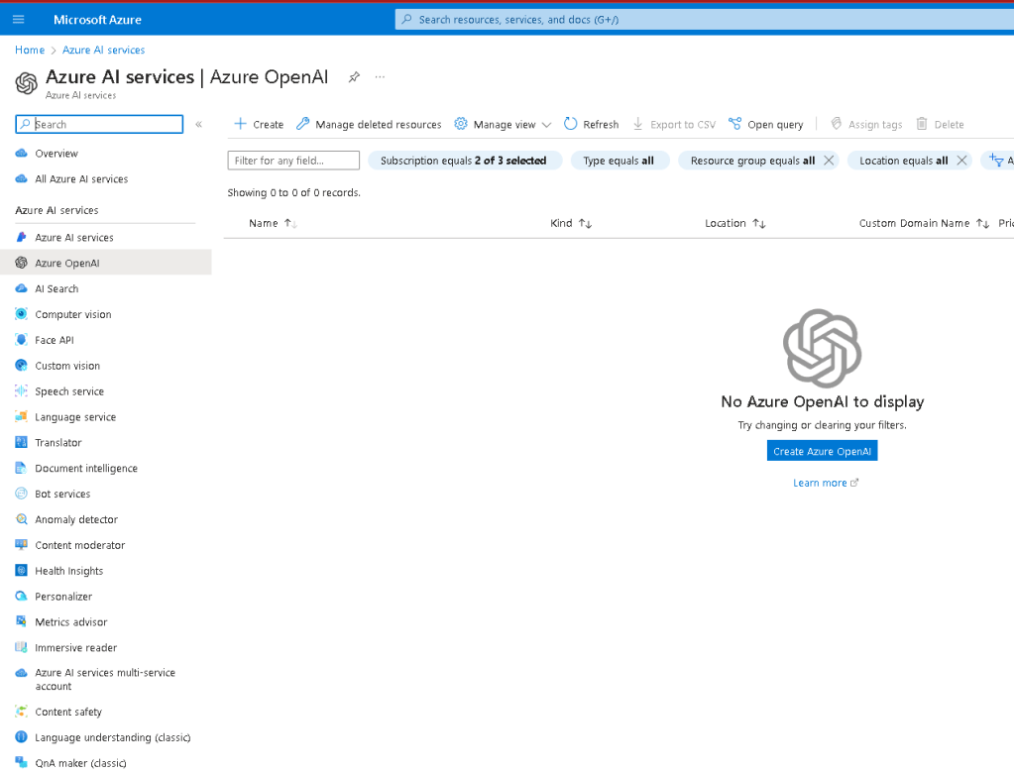Image resolution: width=1014 pixels, height=774 pixels.
Task: Click the global search resources bar
Action: click(704, 20)
